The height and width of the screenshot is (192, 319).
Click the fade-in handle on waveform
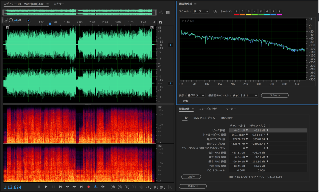[x=7, y=28]
